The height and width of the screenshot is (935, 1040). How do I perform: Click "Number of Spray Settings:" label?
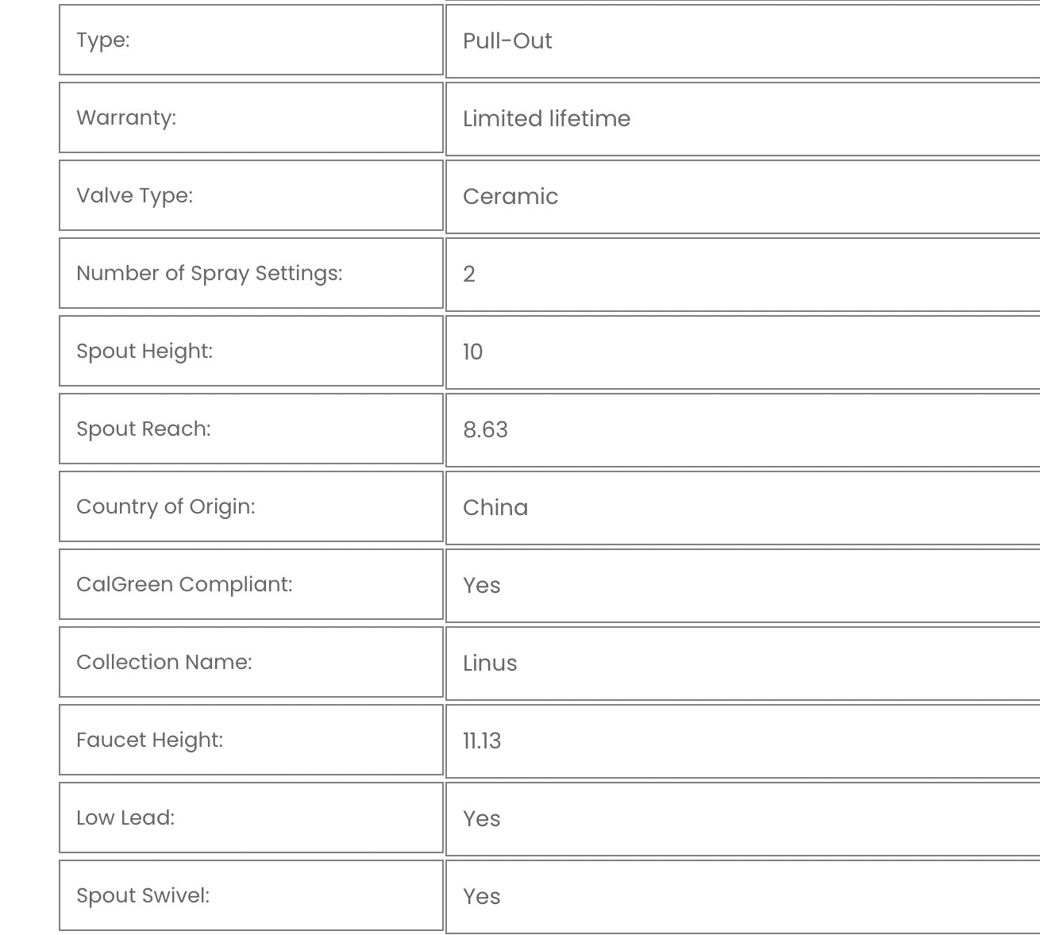click(x=209, y=273)
